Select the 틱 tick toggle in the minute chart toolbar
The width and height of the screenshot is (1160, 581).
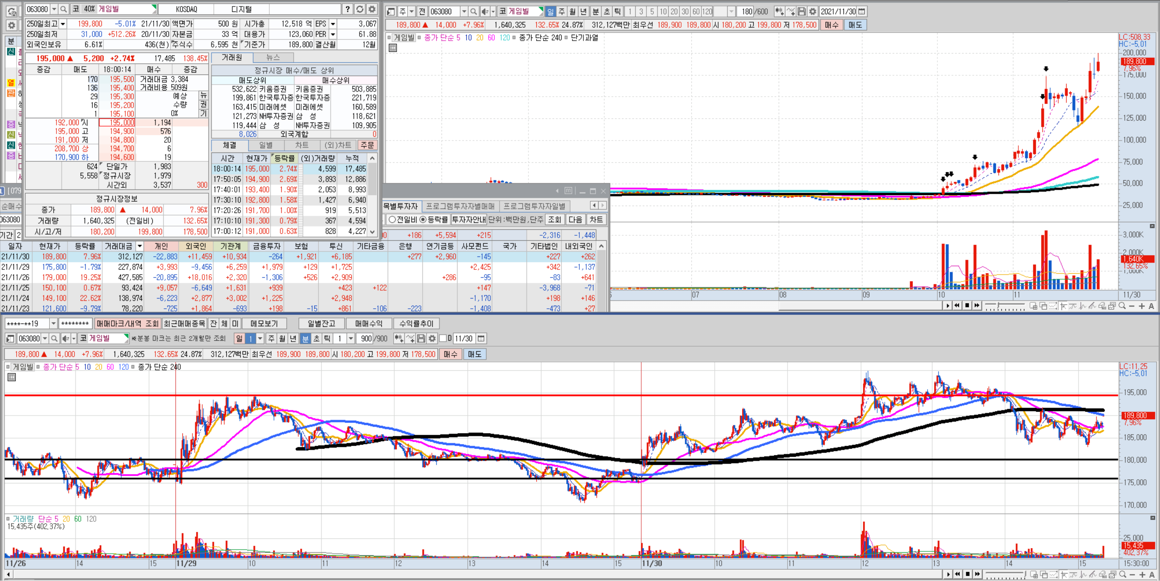pos(327,339)
